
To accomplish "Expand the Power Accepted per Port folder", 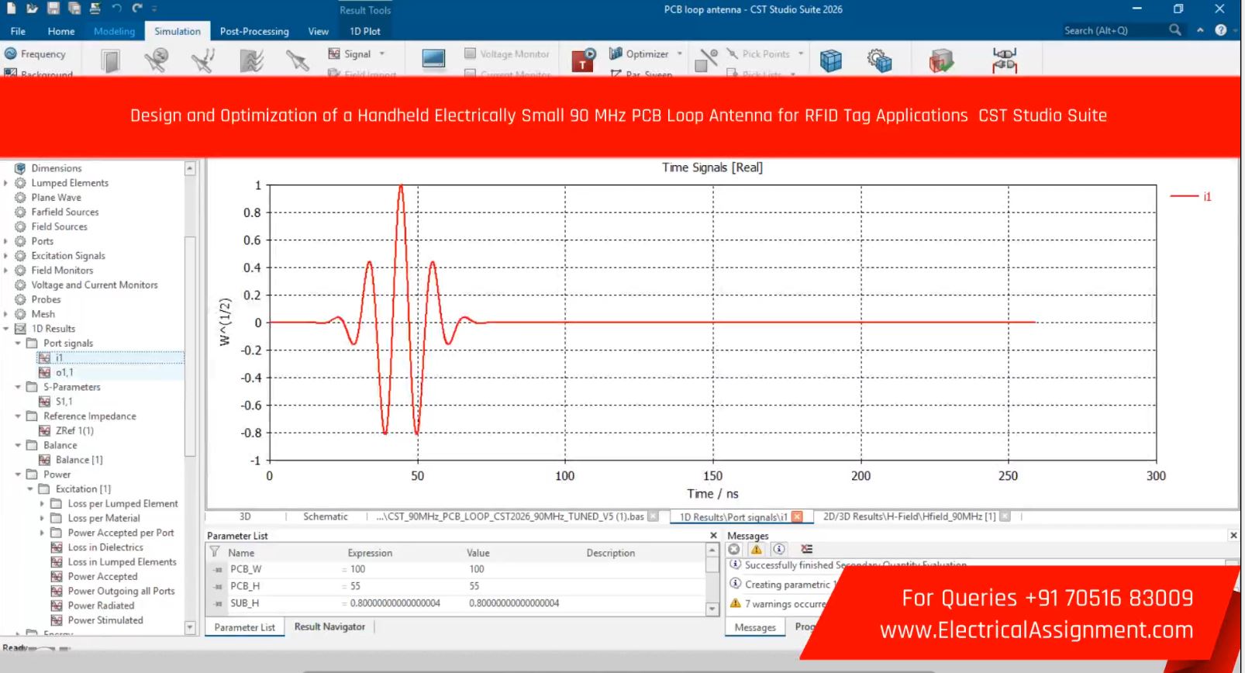I will click(43, 533).
